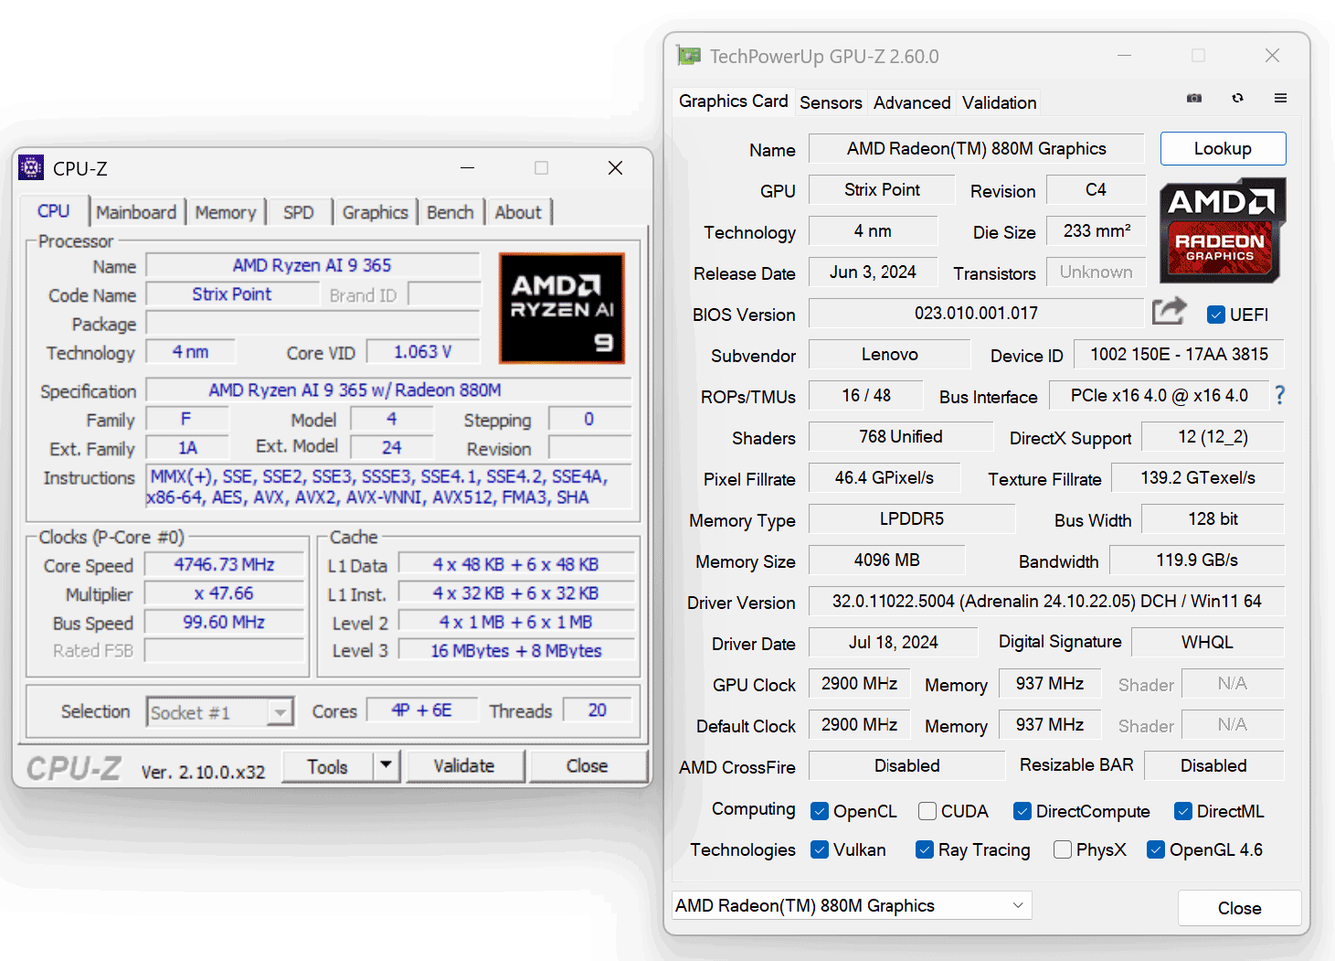Click the AMD Ryzen AI 9 processor logo
Screen dimensions: 1335x961
pyautogui.click(x=562, y=308)
